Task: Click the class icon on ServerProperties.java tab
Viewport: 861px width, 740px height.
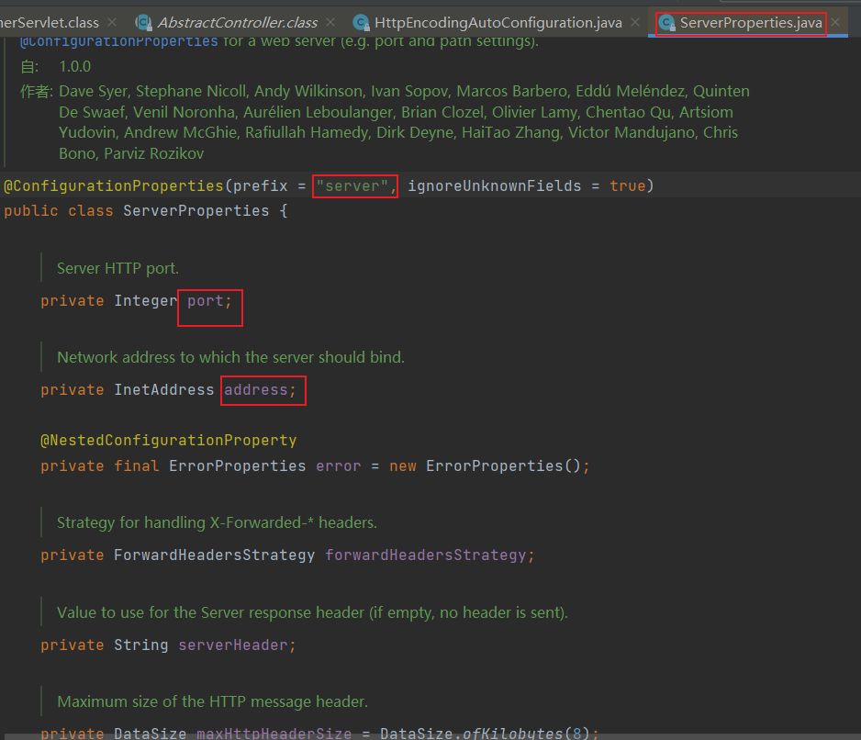Action: pos(666,23)
